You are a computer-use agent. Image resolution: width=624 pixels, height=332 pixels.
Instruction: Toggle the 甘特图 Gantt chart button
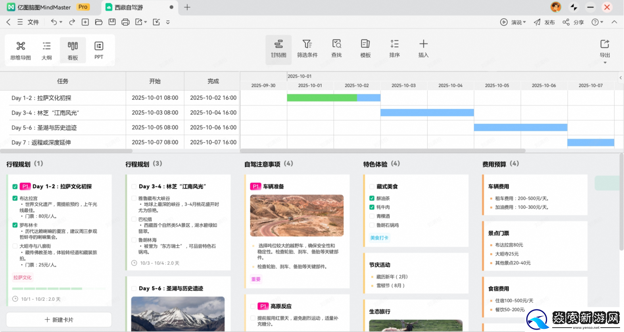click(x=278, y=49)
